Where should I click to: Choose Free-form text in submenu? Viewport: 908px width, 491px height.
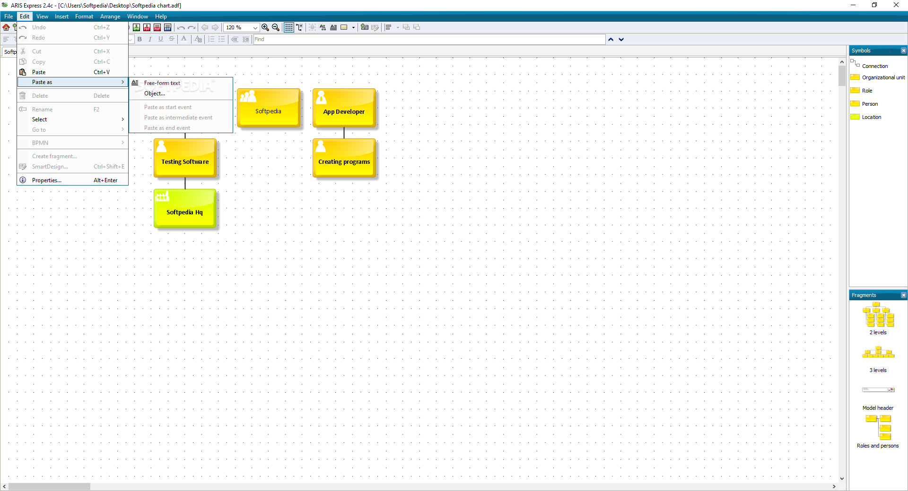181,83
